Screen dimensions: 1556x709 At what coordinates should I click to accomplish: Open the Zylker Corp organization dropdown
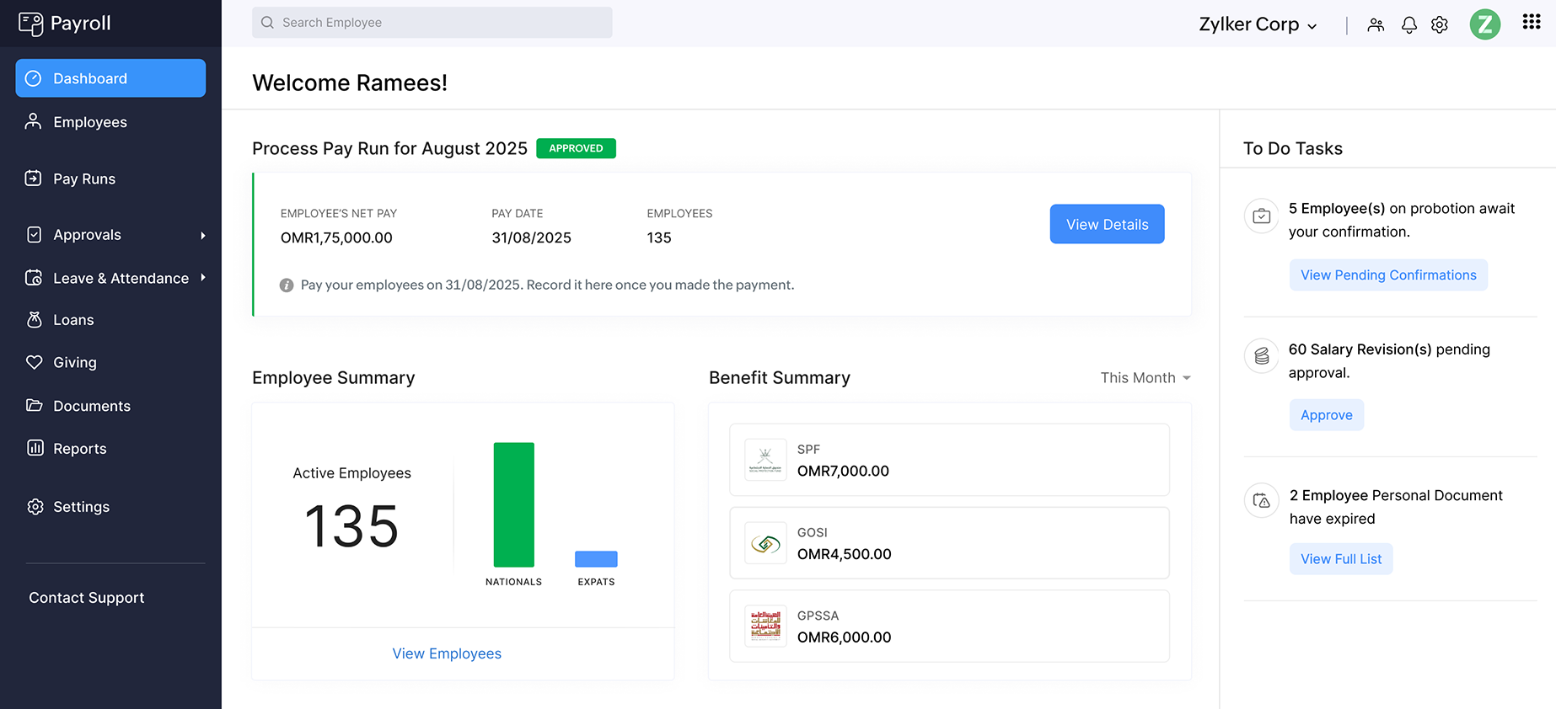point(1257,25)
